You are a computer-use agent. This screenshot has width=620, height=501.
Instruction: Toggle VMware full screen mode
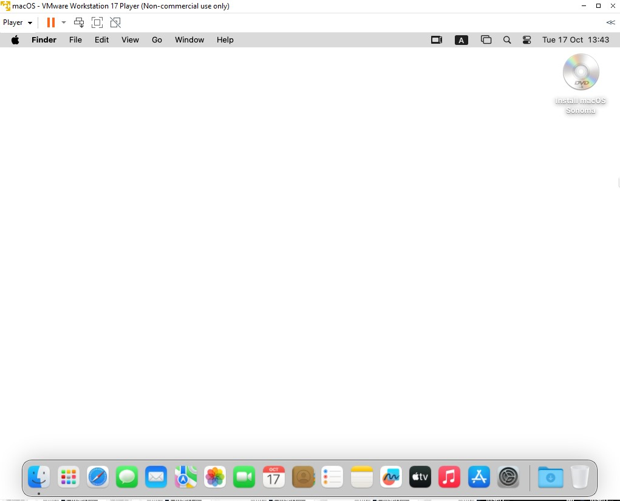[97, 22]
